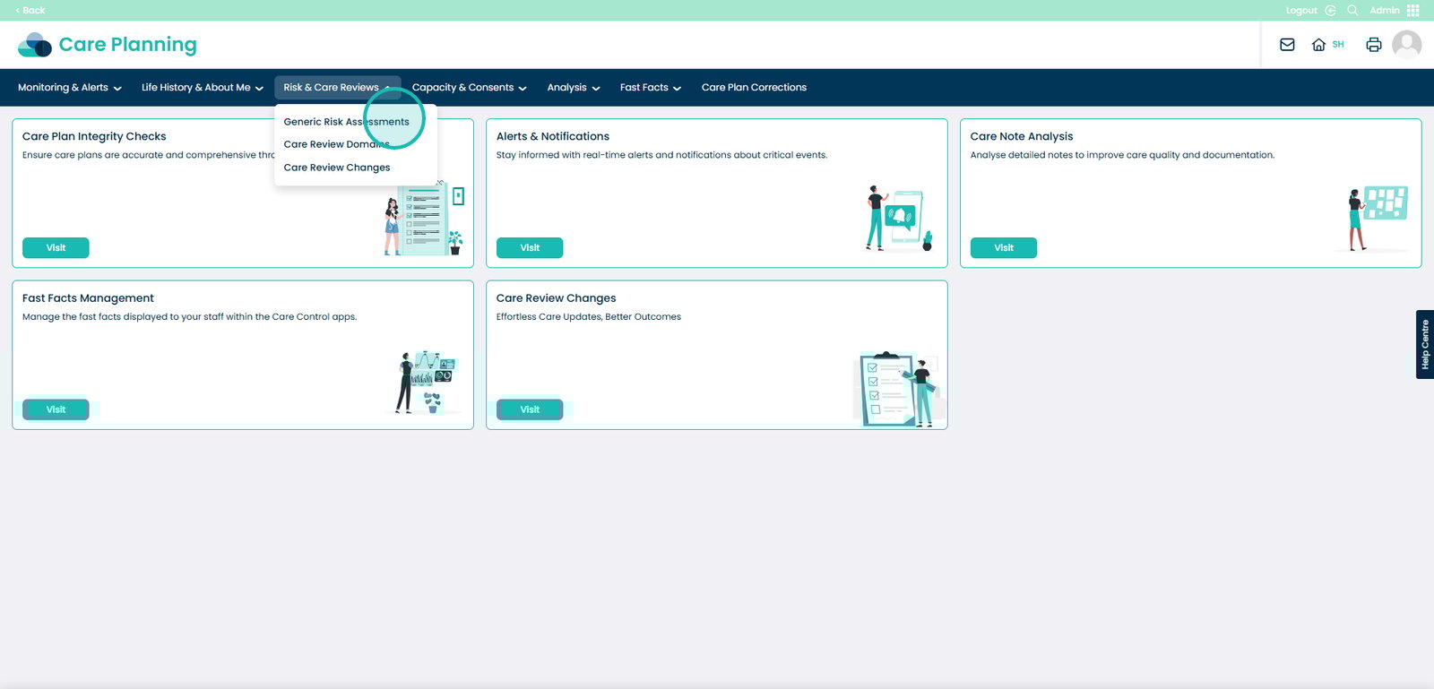The width and height of the screenshot is (1434, 689).
Task: Click the home icon in header
Action: tap(1318, 45)
